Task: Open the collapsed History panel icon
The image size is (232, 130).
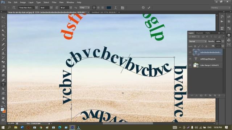Action: (x=222, y=17)
